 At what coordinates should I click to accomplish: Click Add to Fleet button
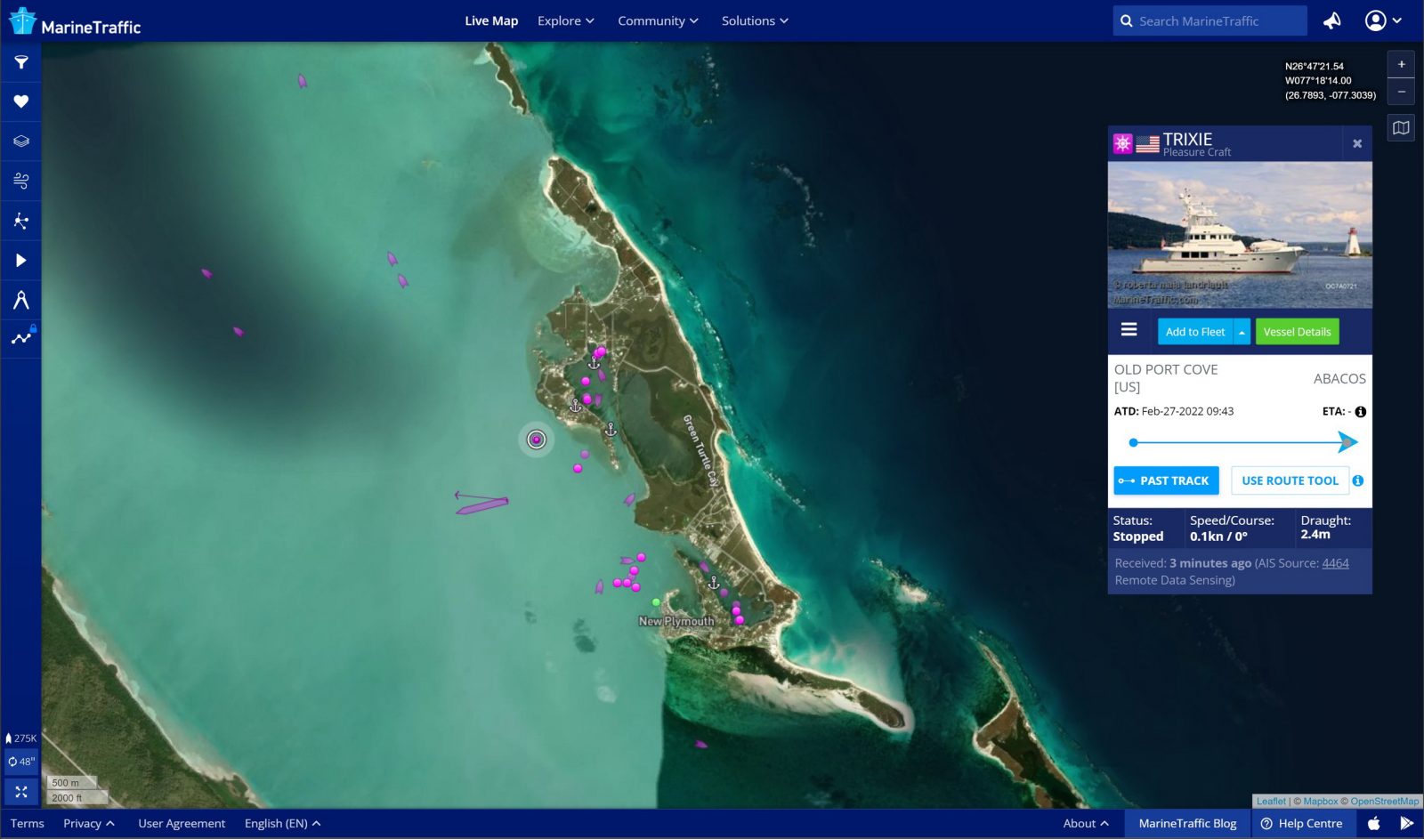click(1195, 332)
